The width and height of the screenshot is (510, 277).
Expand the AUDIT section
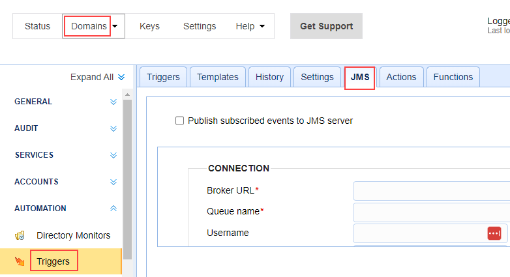coord(113,129)
